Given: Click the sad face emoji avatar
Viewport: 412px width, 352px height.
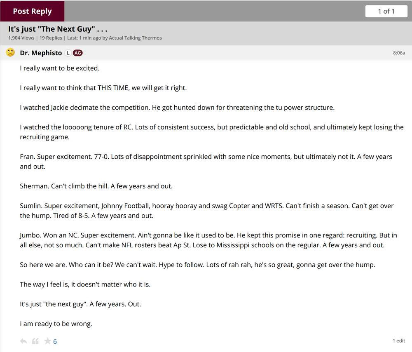Looking at the screenshot, I should coord(10,53).
